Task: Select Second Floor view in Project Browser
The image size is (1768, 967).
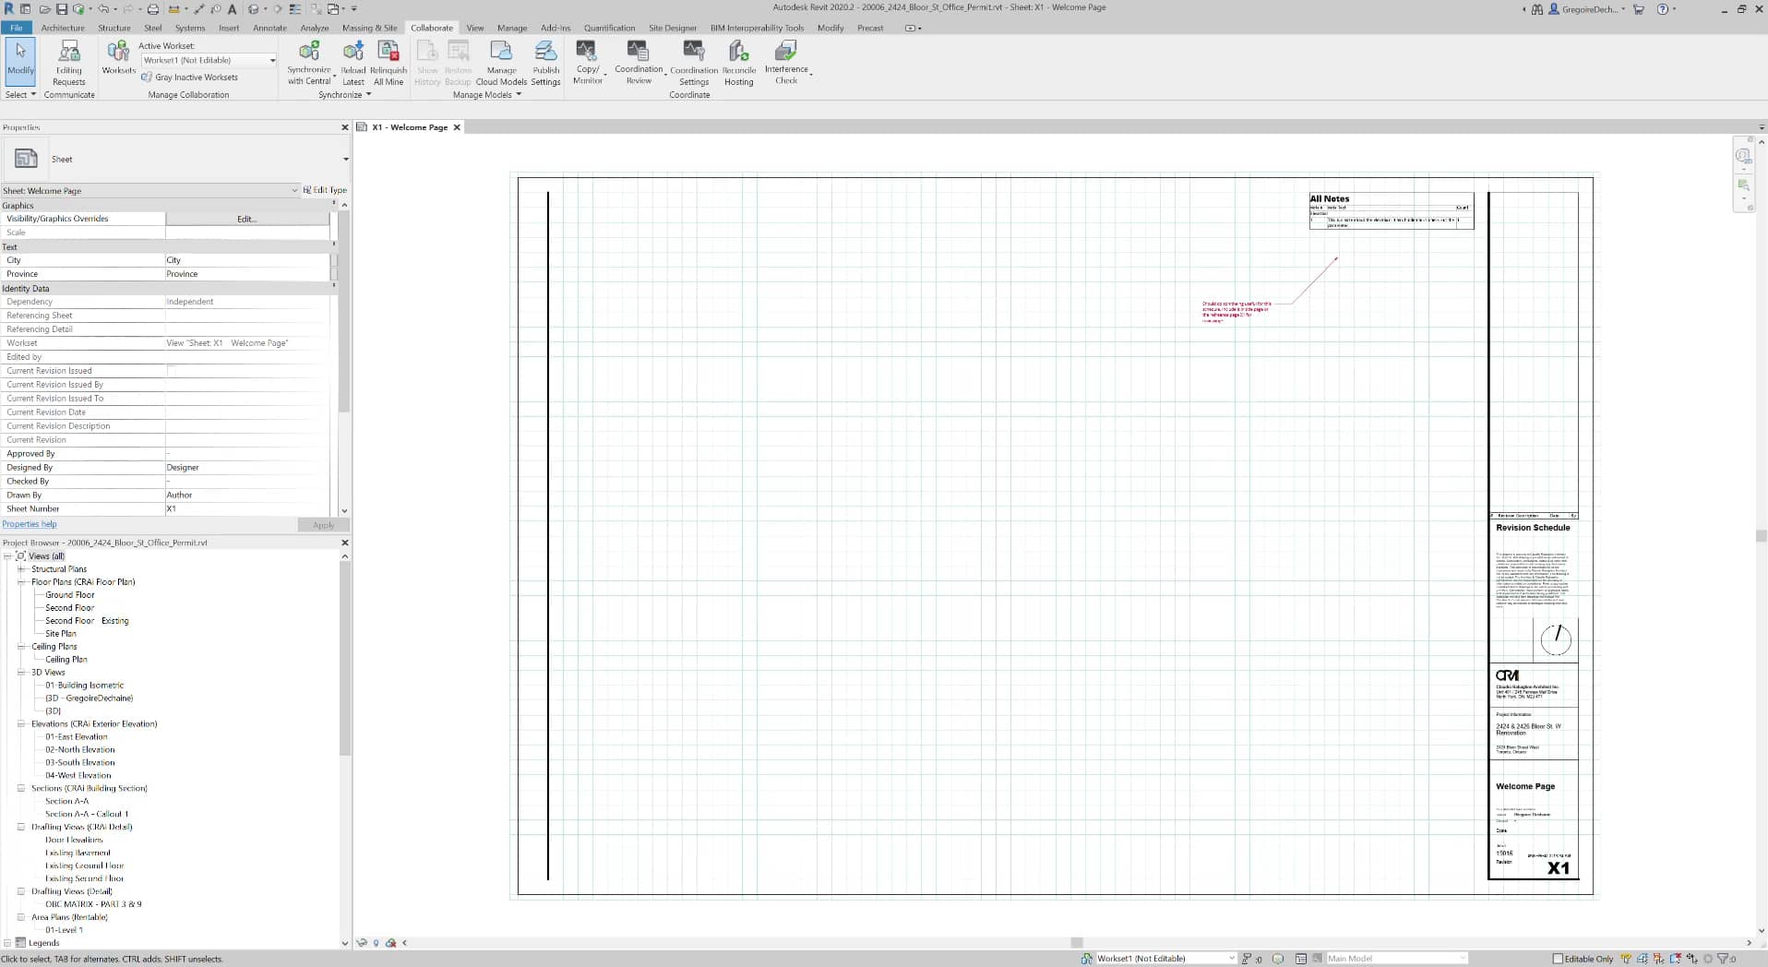Action: tap(69, 608)
